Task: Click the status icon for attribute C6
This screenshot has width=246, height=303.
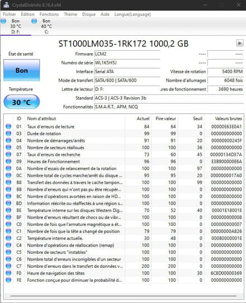Action: coord(8,259)
